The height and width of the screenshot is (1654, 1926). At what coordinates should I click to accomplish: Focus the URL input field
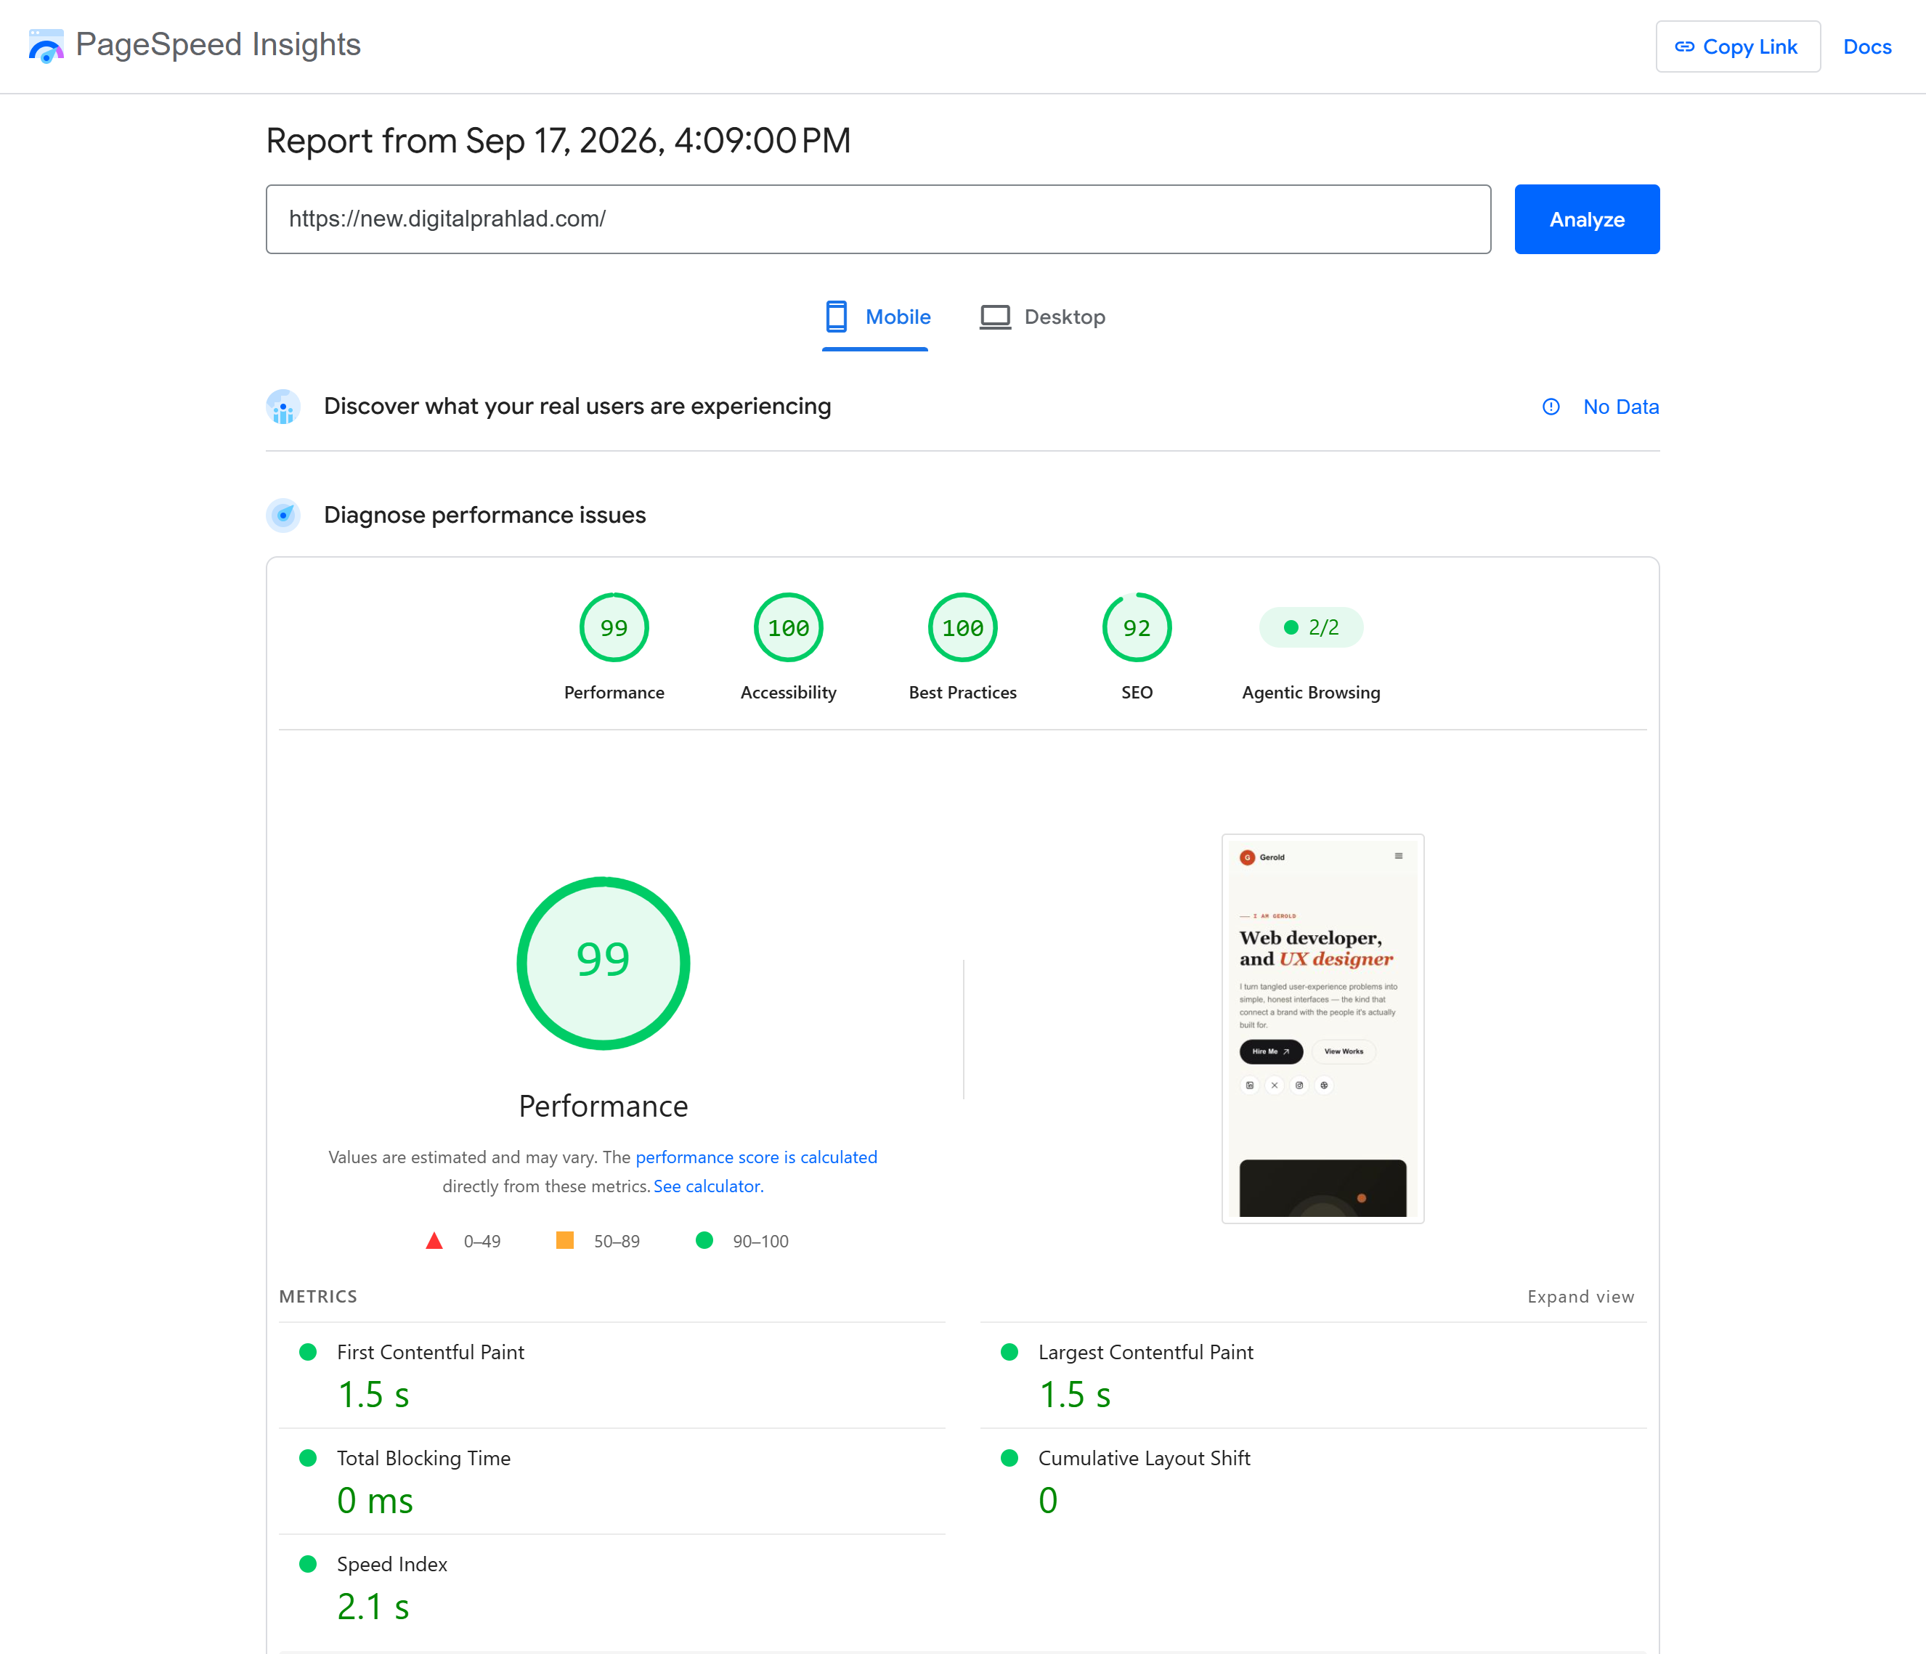point(879,219)
